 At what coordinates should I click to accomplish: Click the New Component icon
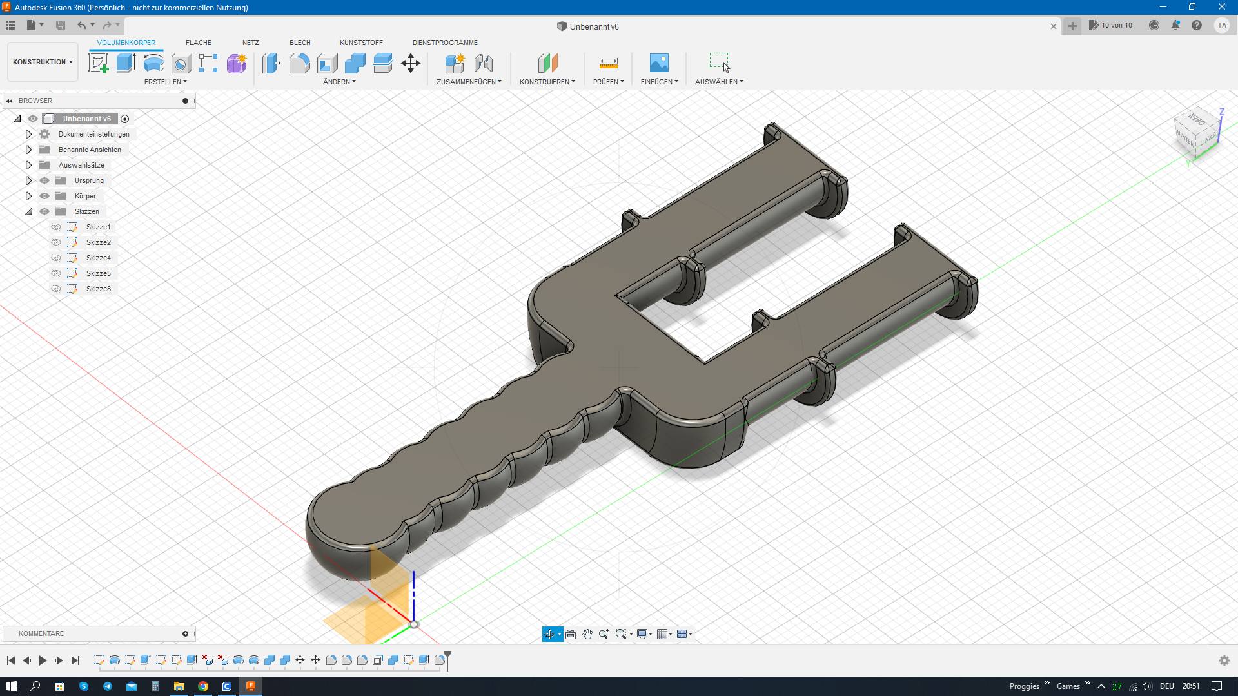tap(455, 63)
